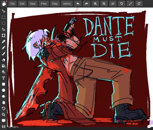Open the chat speech bubble tool
This screenshot has width=153, height=130.
(x=3, y=121)
